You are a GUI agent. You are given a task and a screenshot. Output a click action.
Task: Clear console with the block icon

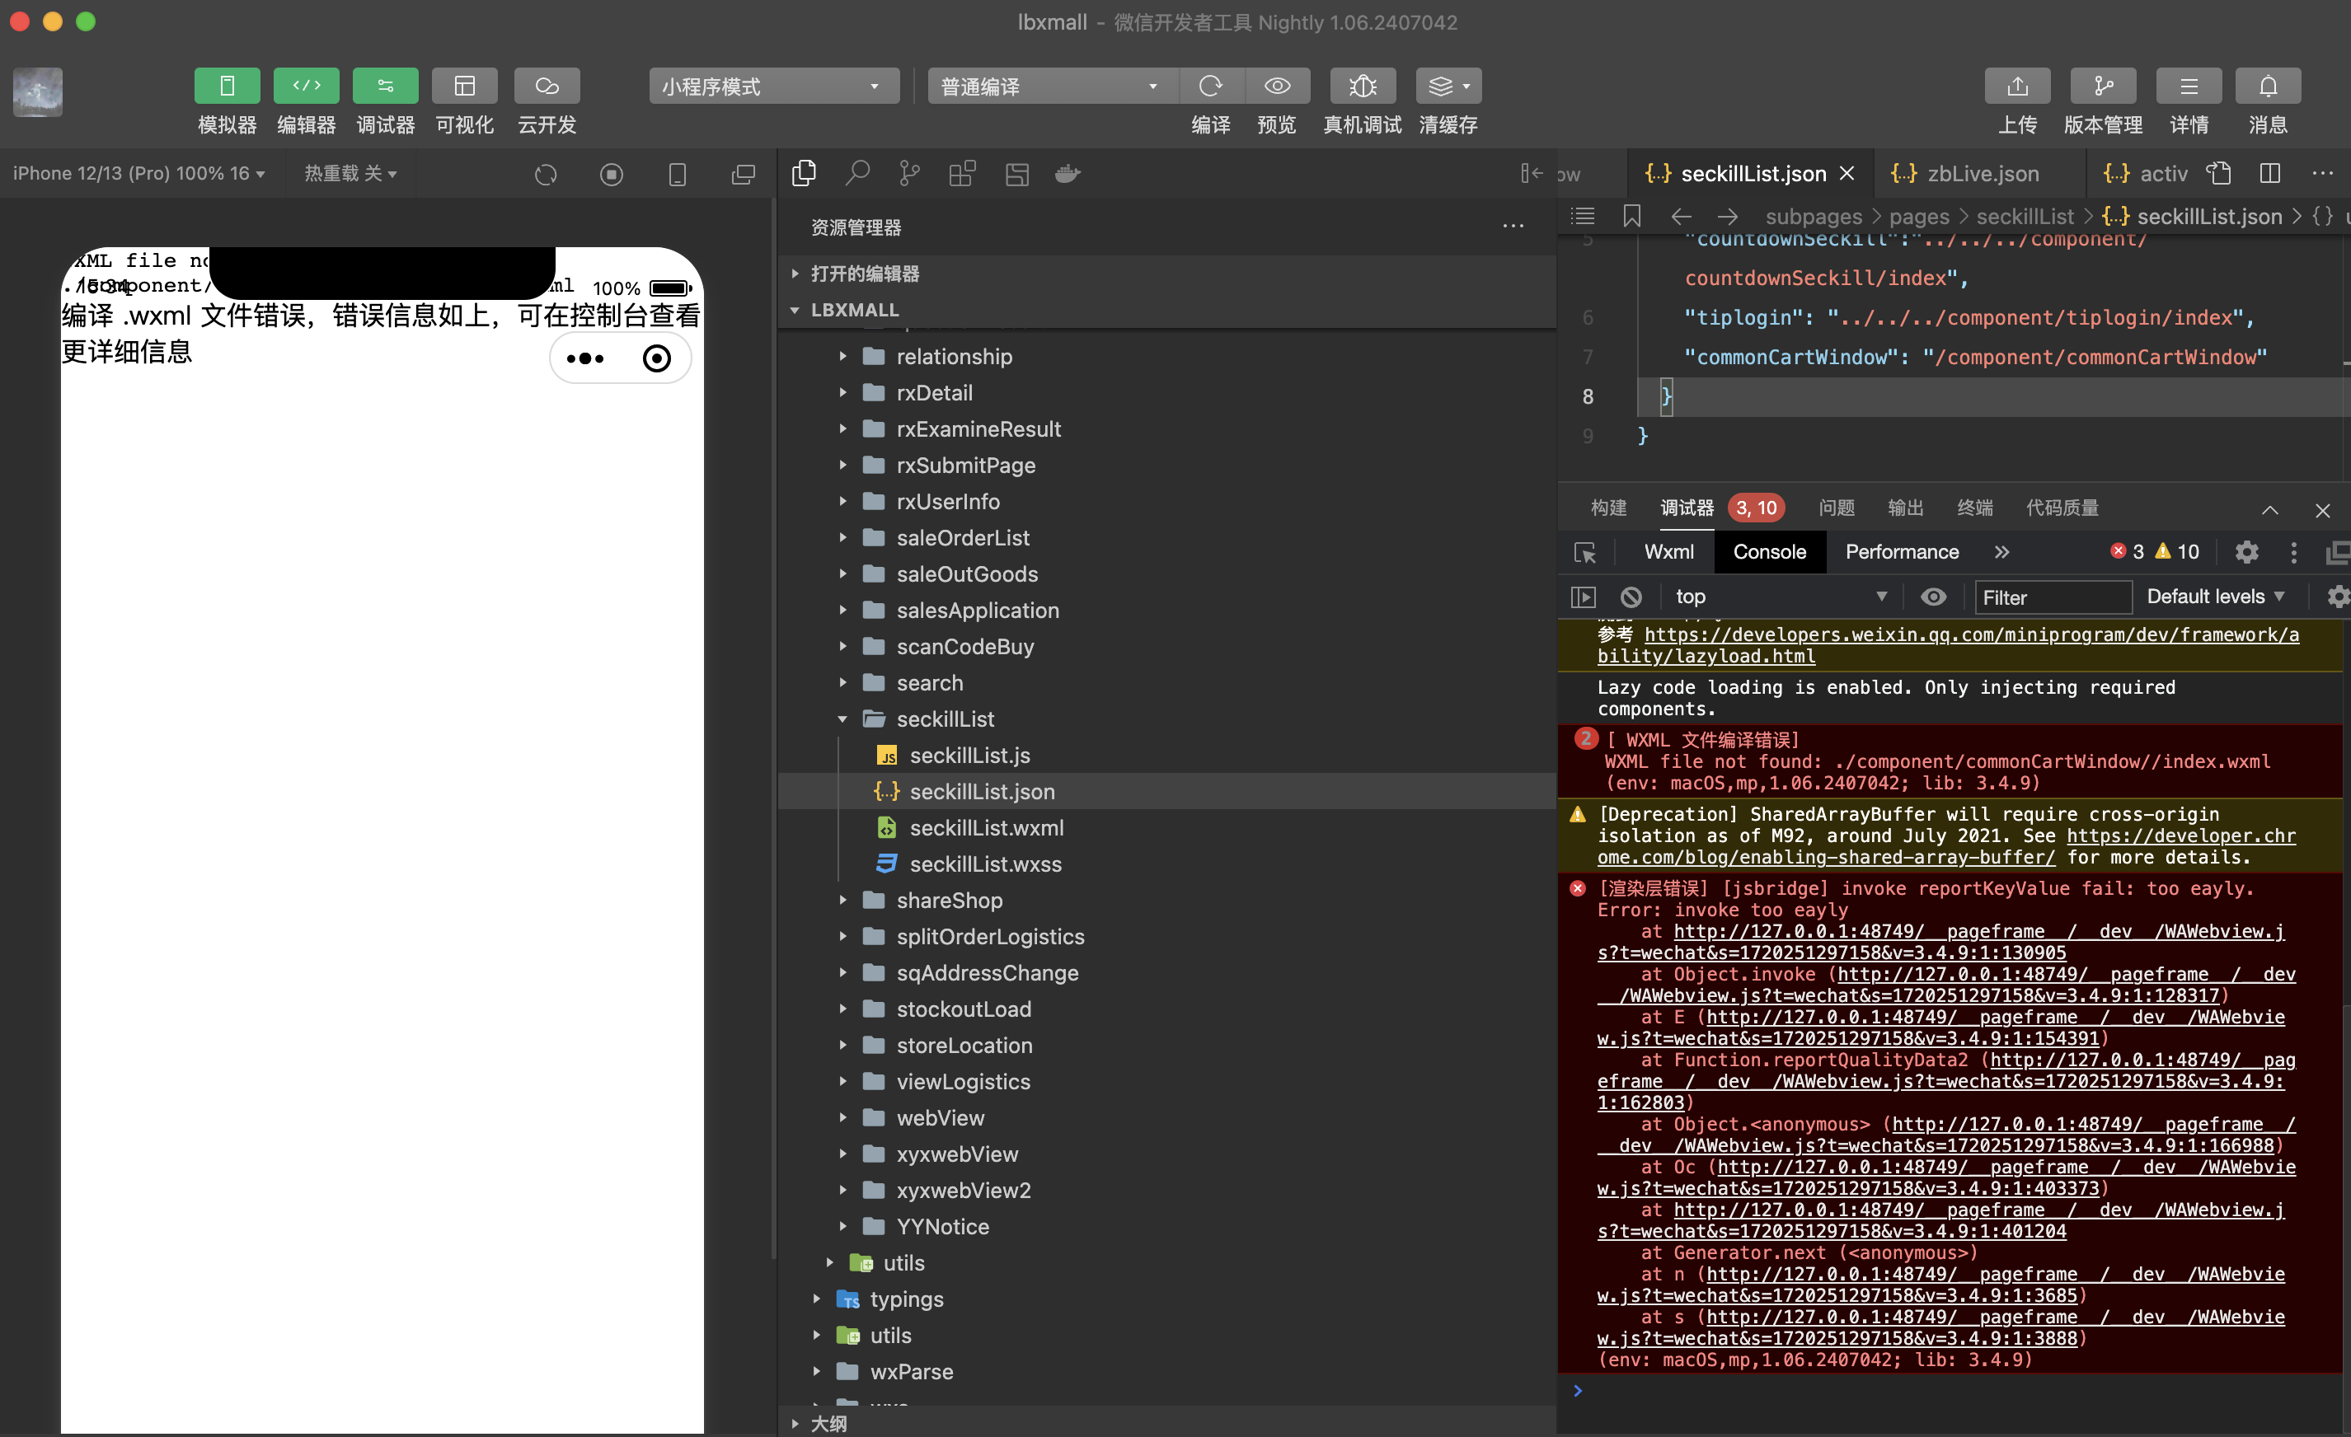pyautogui.click(x=1631, y=597)
